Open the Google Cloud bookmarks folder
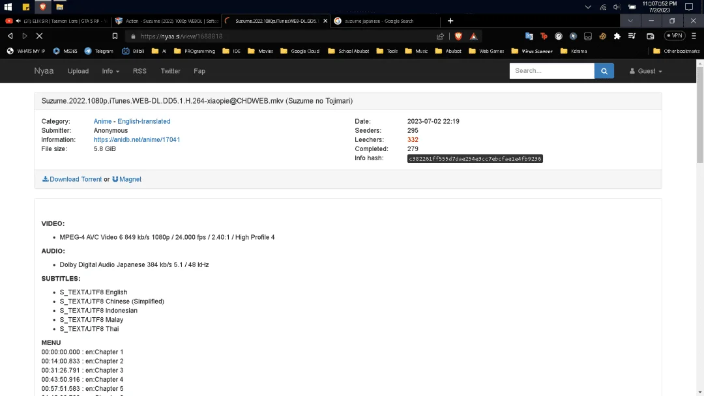The height and width of the screenshot is (396, 704). (300, 51)
